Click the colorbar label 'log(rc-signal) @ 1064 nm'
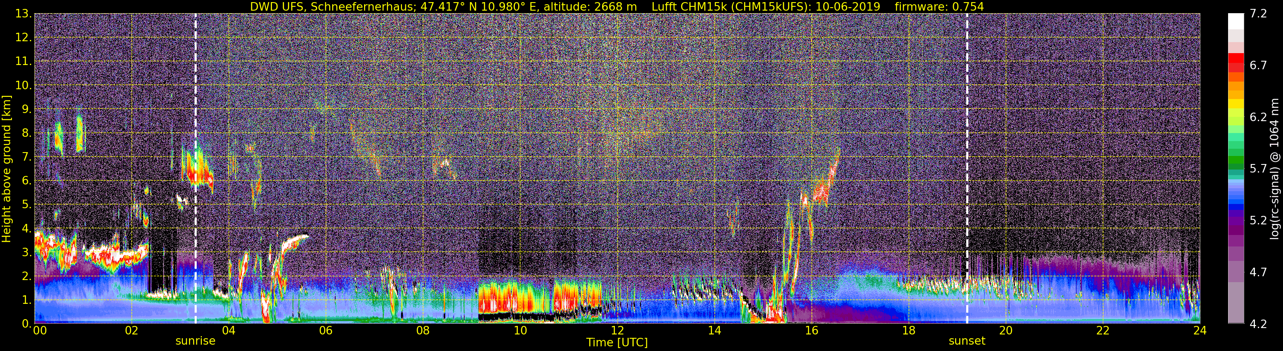The width and height of the screenshot is (1283, 351). coord(1274,169)
